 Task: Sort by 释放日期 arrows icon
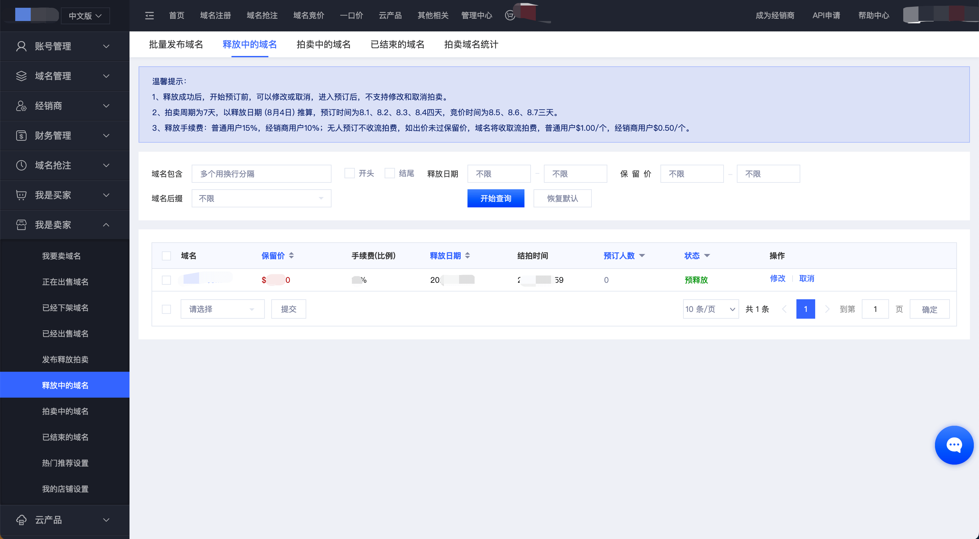467,256
